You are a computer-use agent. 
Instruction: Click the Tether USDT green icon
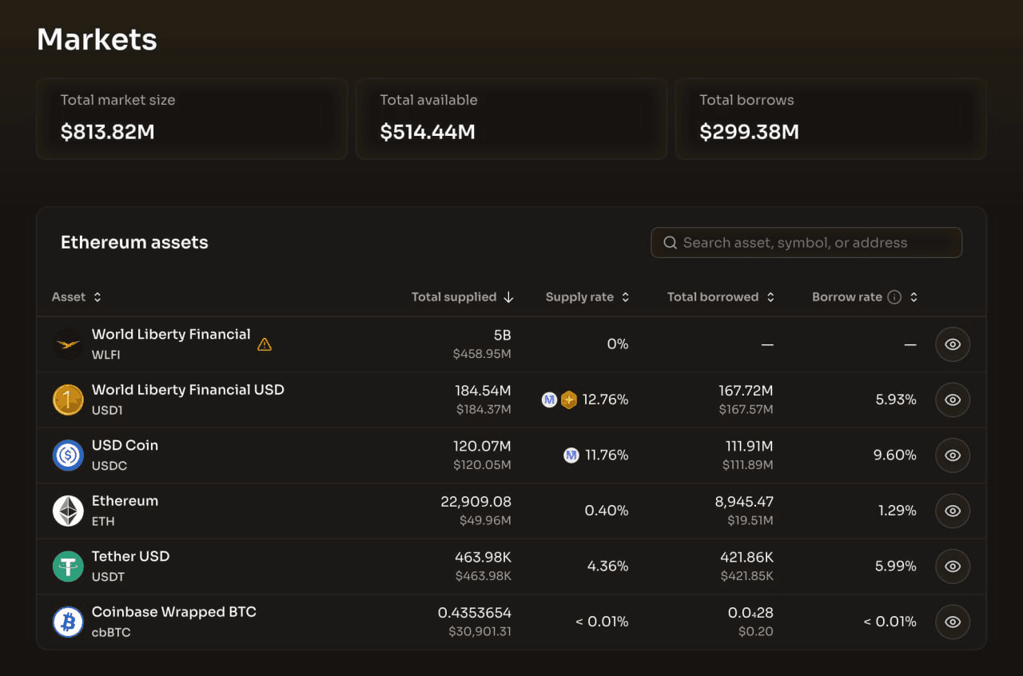68,567
